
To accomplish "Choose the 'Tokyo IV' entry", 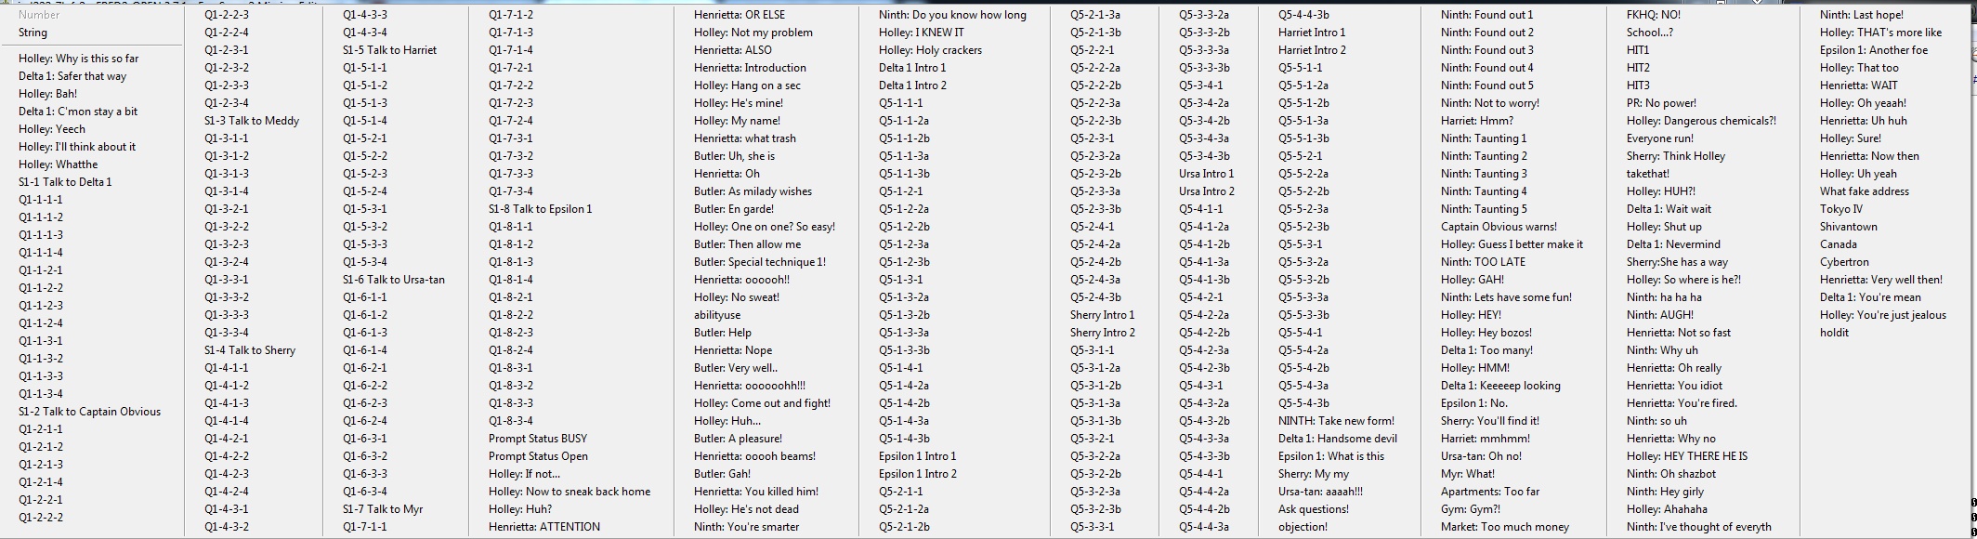I will click(1841, 209).
